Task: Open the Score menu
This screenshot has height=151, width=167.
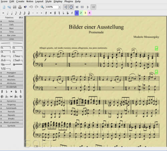Action: tap(4, 1)
